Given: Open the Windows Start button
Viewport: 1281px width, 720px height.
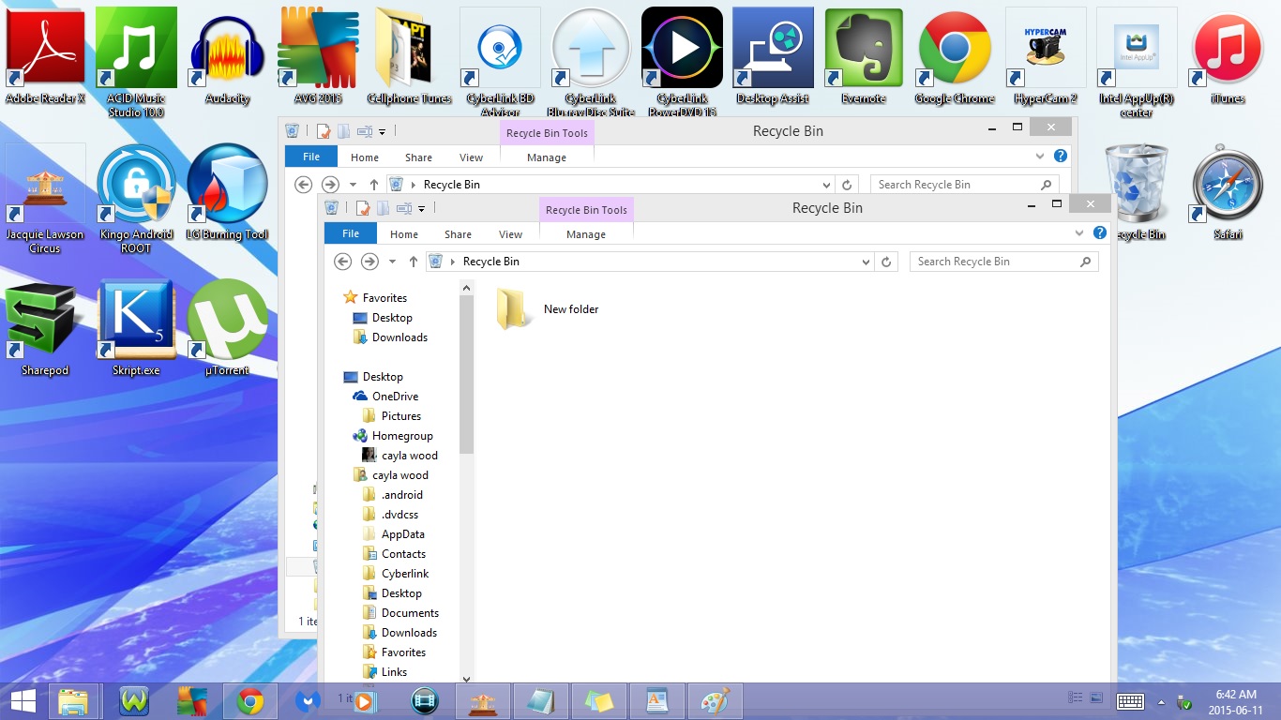Looking at the screenshot, I should point(23,701).
